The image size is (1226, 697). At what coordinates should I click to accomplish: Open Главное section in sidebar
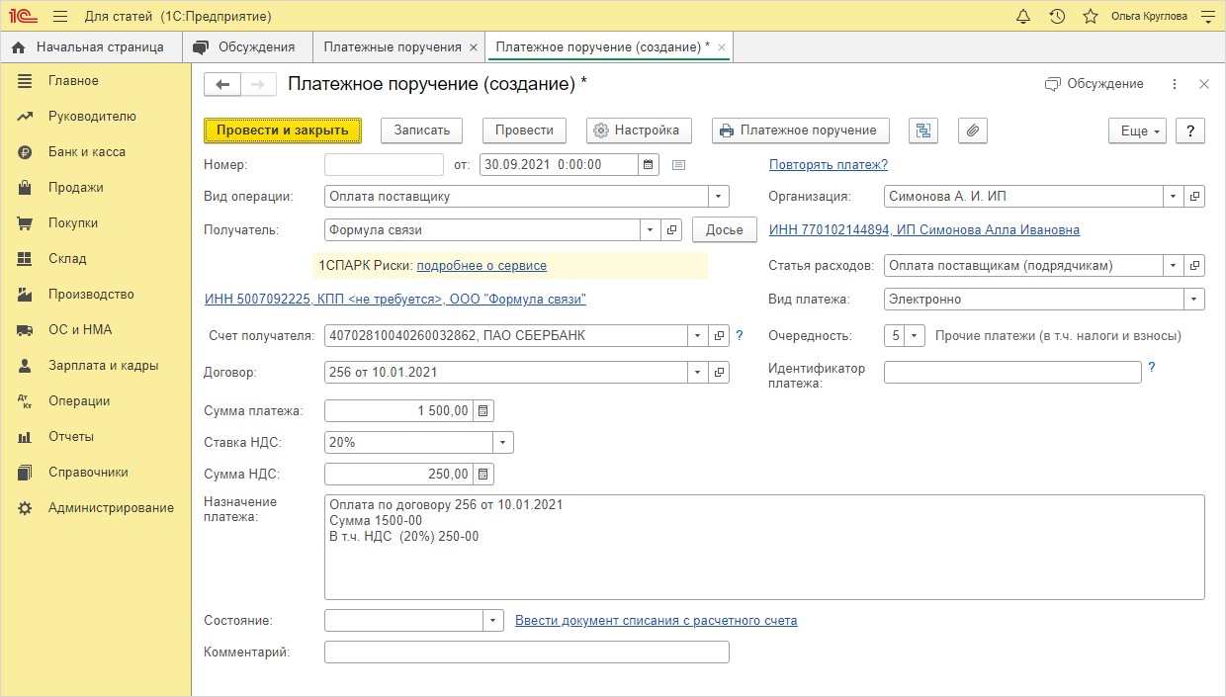95,81
